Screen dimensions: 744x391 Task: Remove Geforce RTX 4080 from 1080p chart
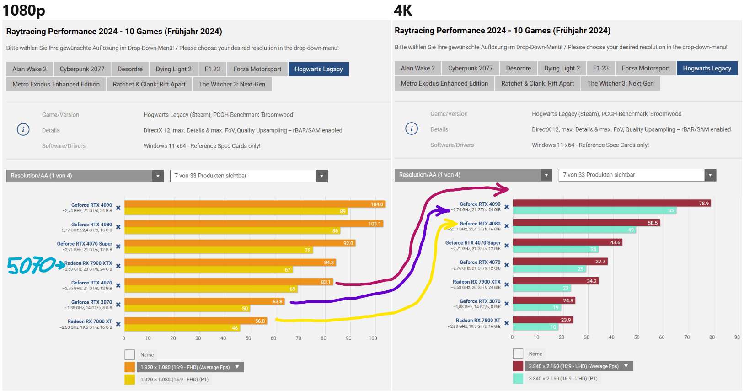[118, 227]
